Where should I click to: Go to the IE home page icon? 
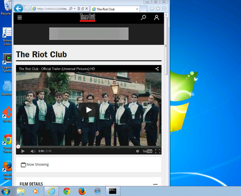[152, 8]
